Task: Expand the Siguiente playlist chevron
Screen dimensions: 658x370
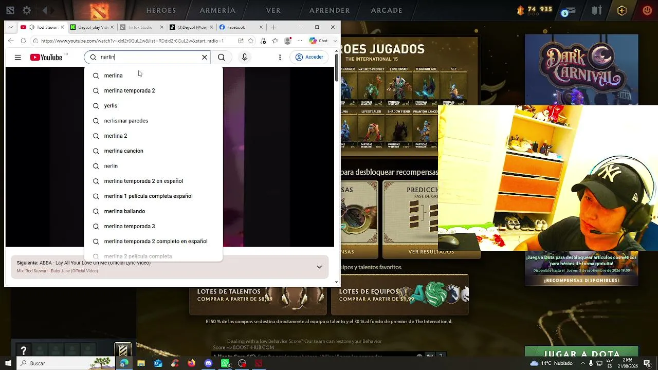Action: pos(319,267)
